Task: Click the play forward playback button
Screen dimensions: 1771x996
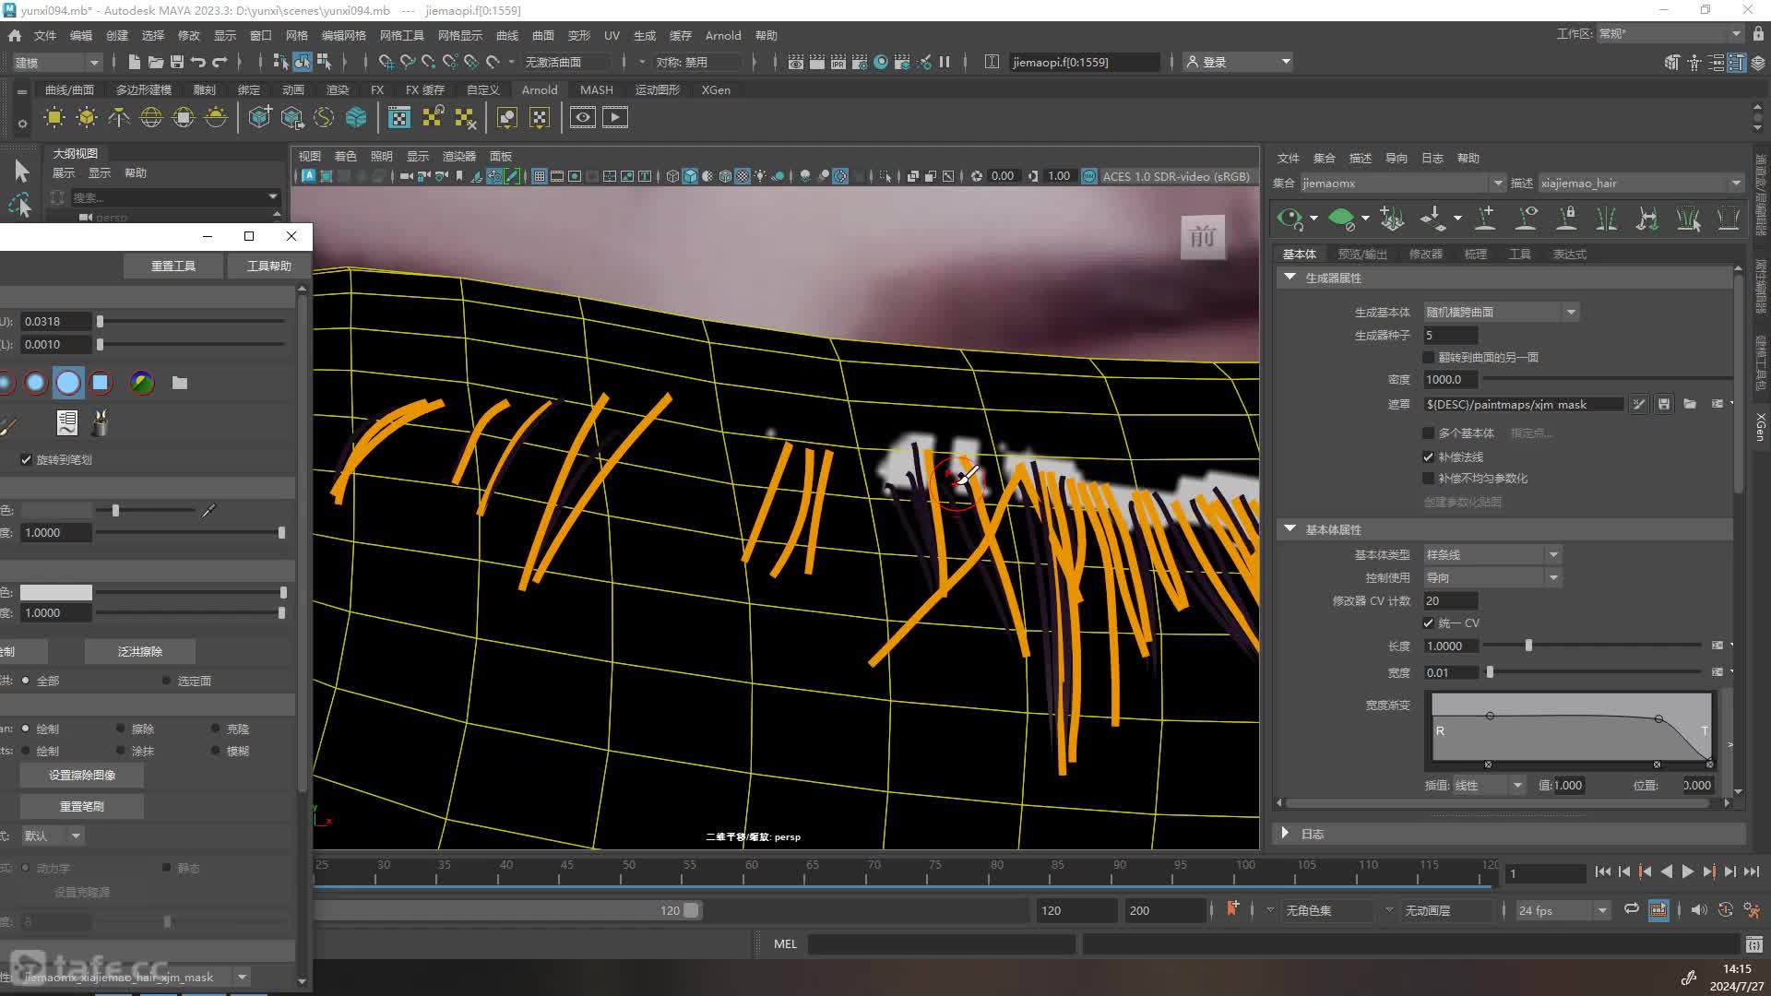Action: [1687, 871]
